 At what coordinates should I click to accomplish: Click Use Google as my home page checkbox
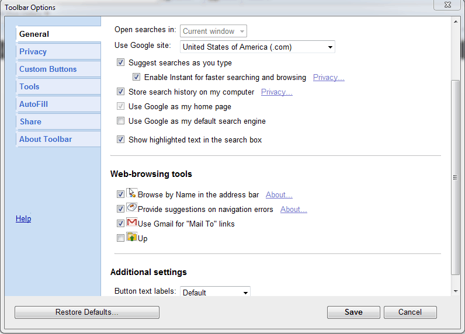[x=120, y=106]
